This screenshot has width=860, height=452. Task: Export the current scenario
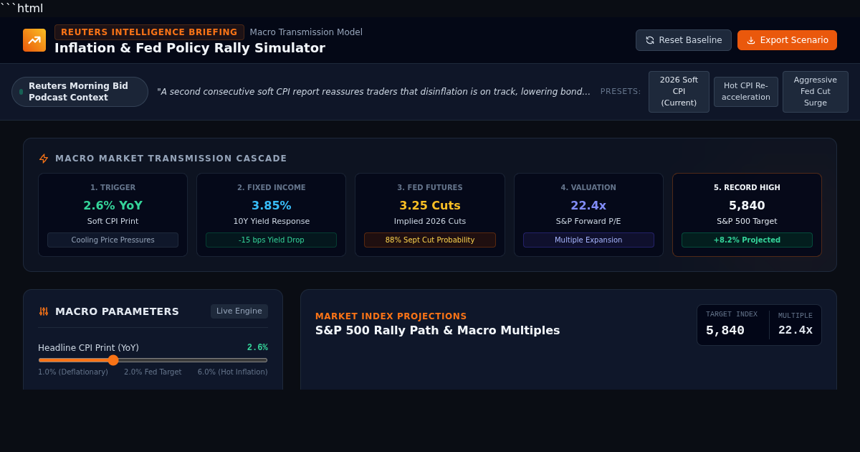coord(787,40)
